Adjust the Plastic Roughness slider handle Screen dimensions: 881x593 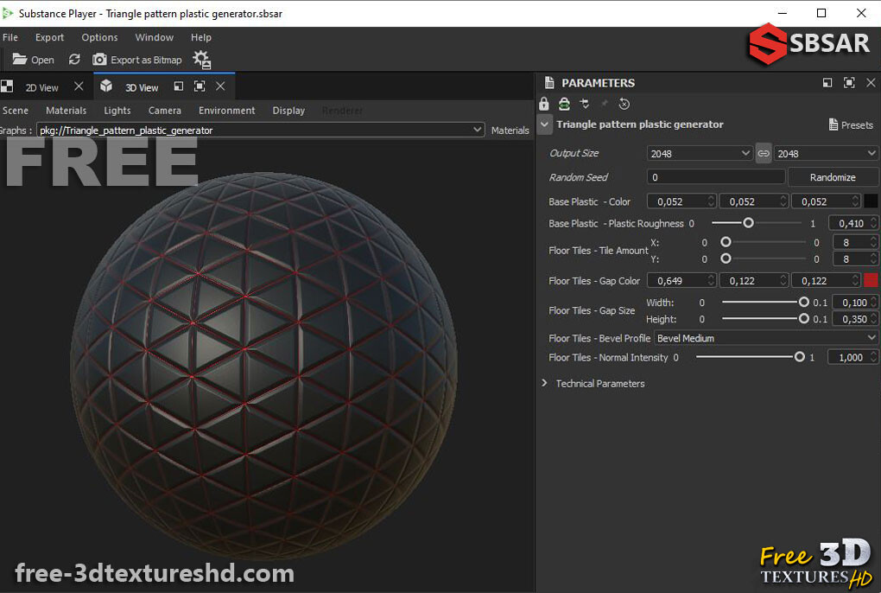[748, 223]
